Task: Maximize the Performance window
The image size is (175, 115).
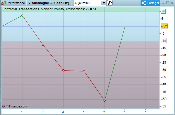Action: [x=167, y=3]
